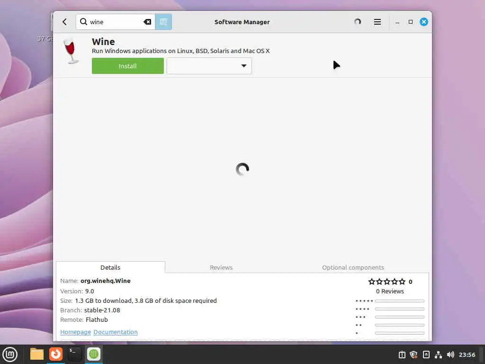Click the 'Wine' app title
The image size is (485, 364).
[103, 42]
